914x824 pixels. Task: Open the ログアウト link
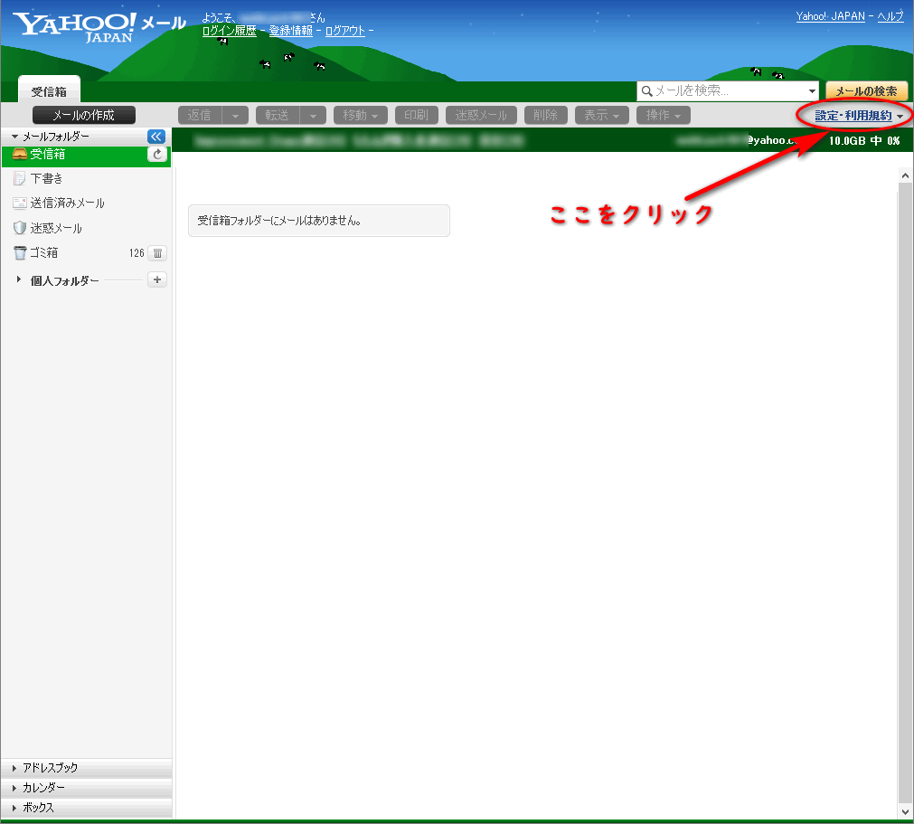(x=344, y=31)
